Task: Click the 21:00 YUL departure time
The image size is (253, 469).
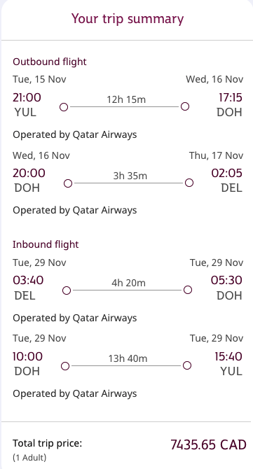Action: pyautogui.click(x=27, y=97)
